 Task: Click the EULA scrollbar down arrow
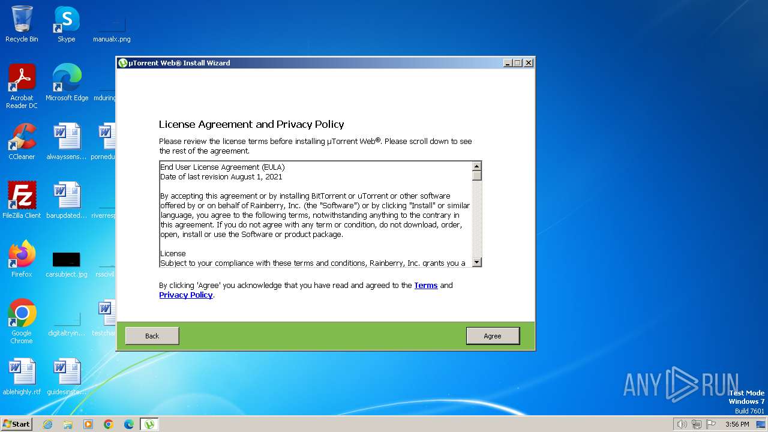pyautogui.click(x=476, y=262)
